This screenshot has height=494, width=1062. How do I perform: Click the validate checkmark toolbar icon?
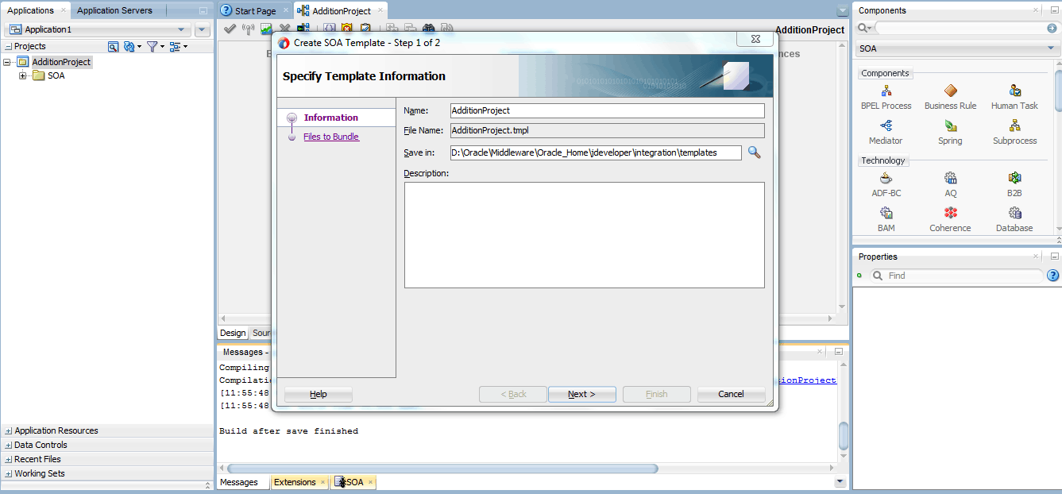pyautogui.click(x=230, y=29)
